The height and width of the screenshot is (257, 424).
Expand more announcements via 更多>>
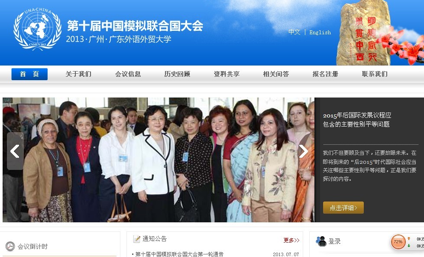click(x=291, y=240)
